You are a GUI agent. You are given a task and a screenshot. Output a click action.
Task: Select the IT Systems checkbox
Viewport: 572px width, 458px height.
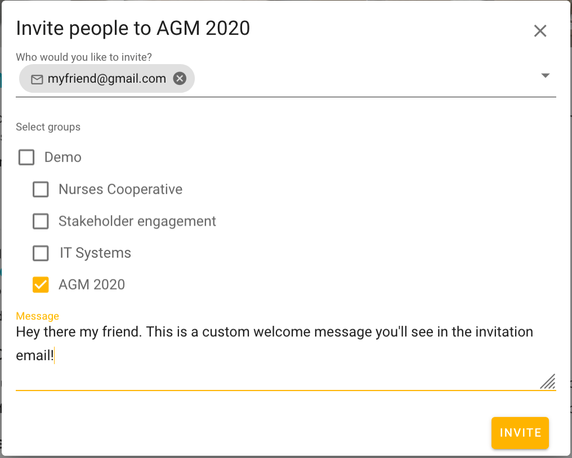click(41, 254)
